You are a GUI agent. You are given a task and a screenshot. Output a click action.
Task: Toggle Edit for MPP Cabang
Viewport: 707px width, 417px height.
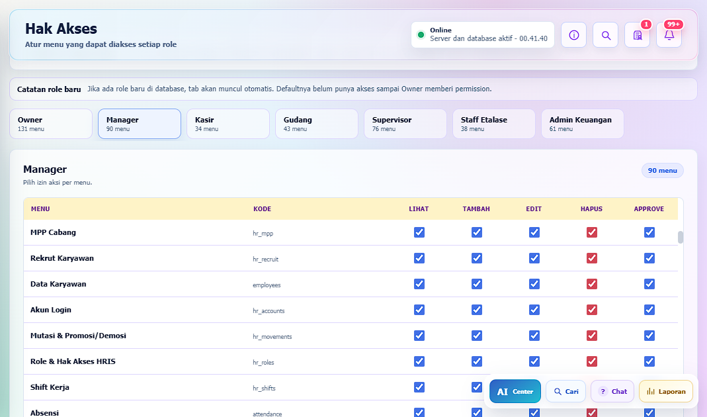pos(534,232)
